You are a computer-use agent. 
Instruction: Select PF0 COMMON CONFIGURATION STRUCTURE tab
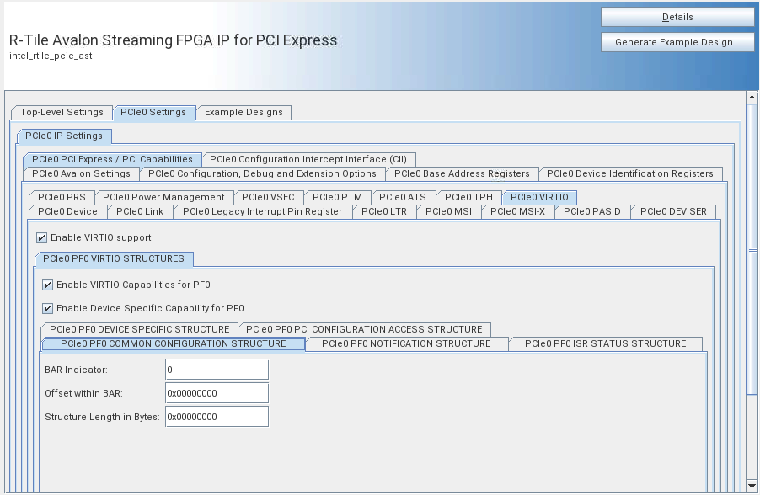tap(174, 343)
